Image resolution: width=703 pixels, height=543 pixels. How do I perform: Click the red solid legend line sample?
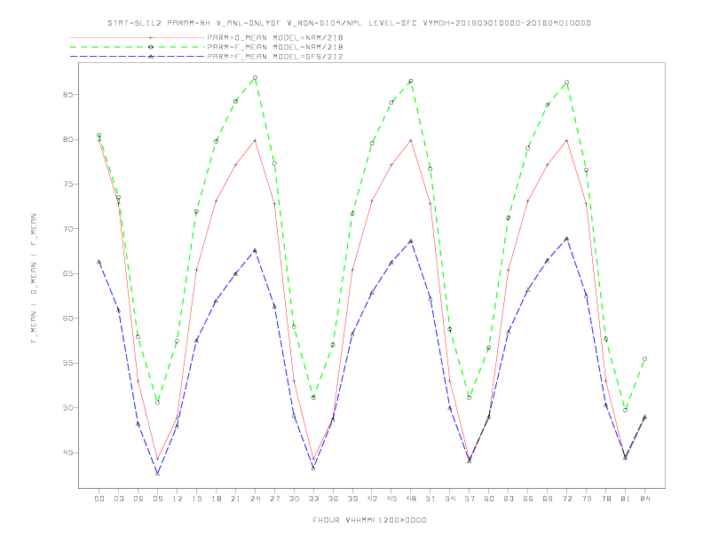click(x=138, y=37)
